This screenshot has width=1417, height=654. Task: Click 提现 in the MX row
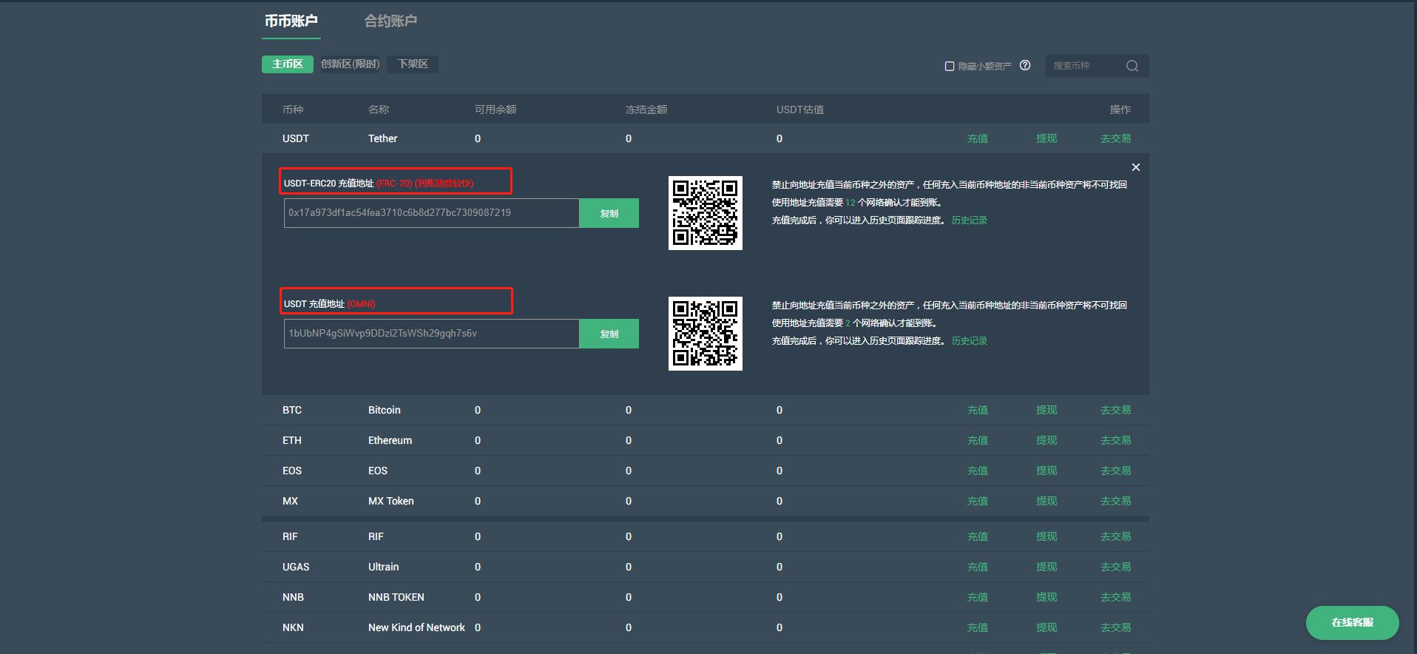pyautogui.click(x=1046, y=501)
